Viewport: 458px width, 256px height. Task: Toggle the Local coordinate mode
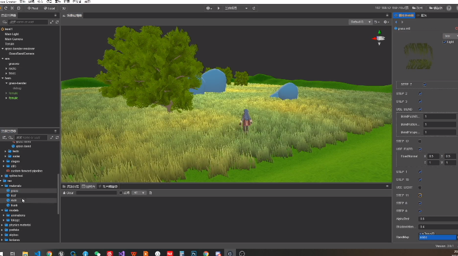click(x=50, y=8)
